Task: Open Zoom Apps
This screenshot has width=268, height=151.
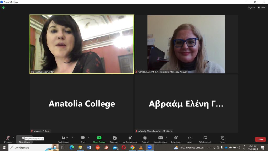Action: [190, 139]
